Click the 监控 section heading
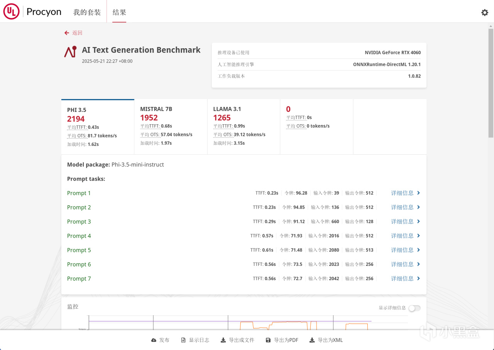494x350 pixels. click(73, 307)
